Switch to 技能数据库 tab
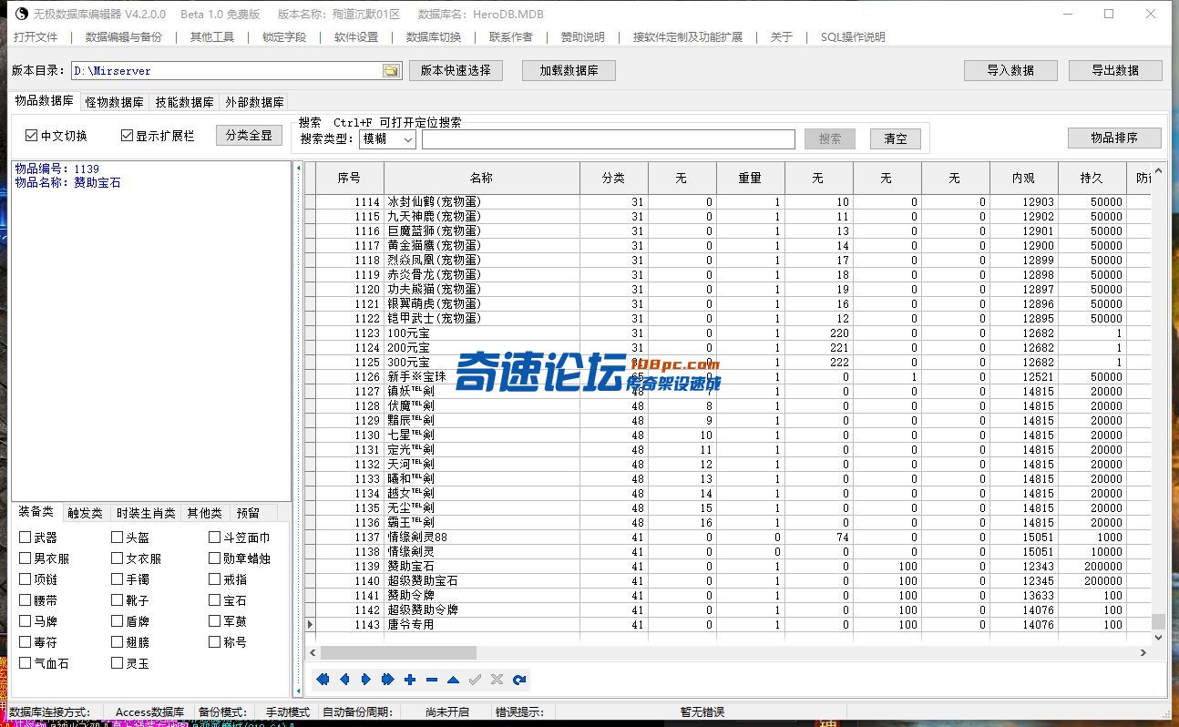Viewport: 1179px width, 727px height. (x=184, y=102)
